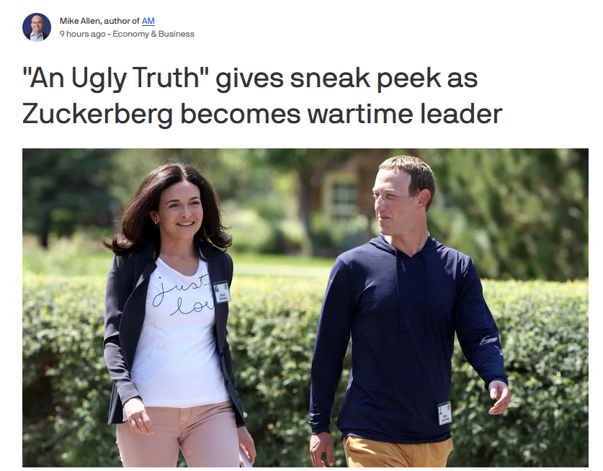Click the Mike Allen author name

coord(79,21)
